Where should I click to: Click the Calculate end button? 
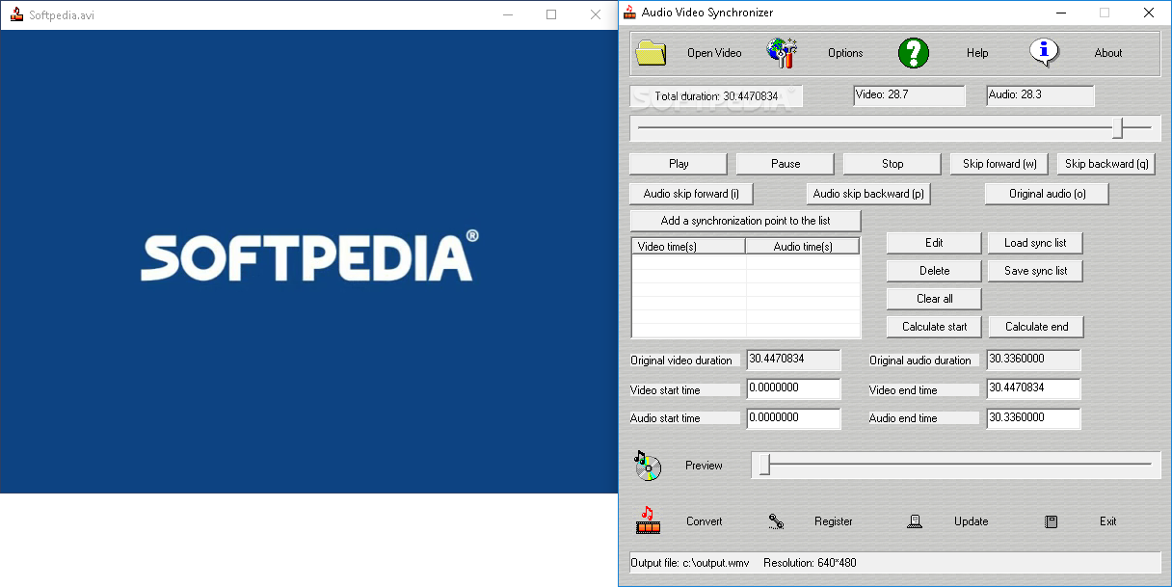[1036, 327]
